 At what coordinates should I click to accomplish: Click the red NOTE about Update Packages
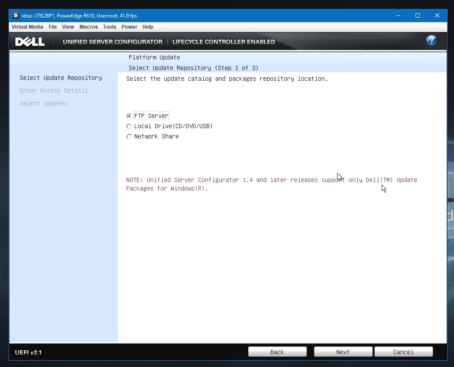(x=272, y=184)
